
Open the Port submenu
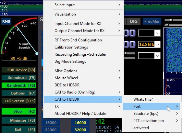click(152, 106)
